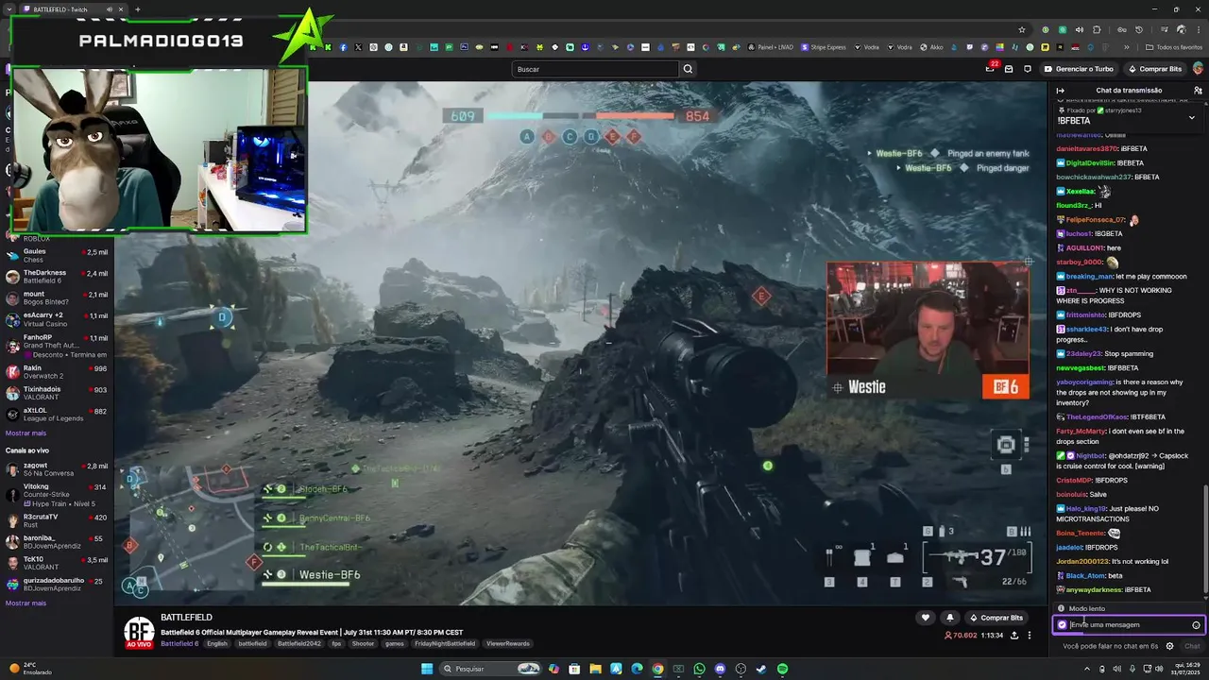
Task: Select the ViewerRewards tag
Action: tap(508, 643)
